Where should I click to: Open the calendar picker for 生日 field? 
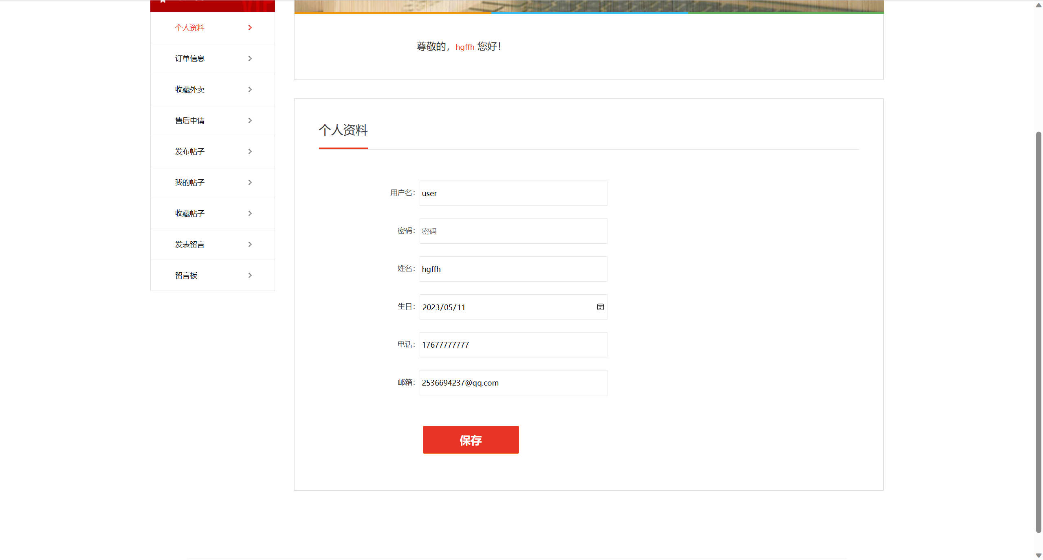tap(600, 307)
